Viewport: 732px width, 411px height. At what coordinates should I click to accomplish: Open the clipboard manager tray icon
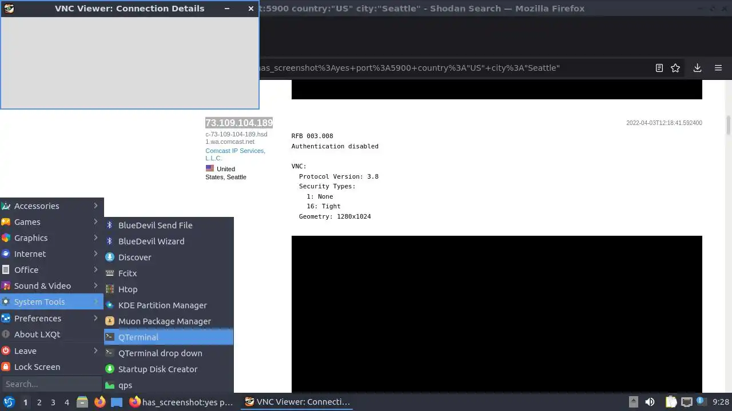pos(671,402)
